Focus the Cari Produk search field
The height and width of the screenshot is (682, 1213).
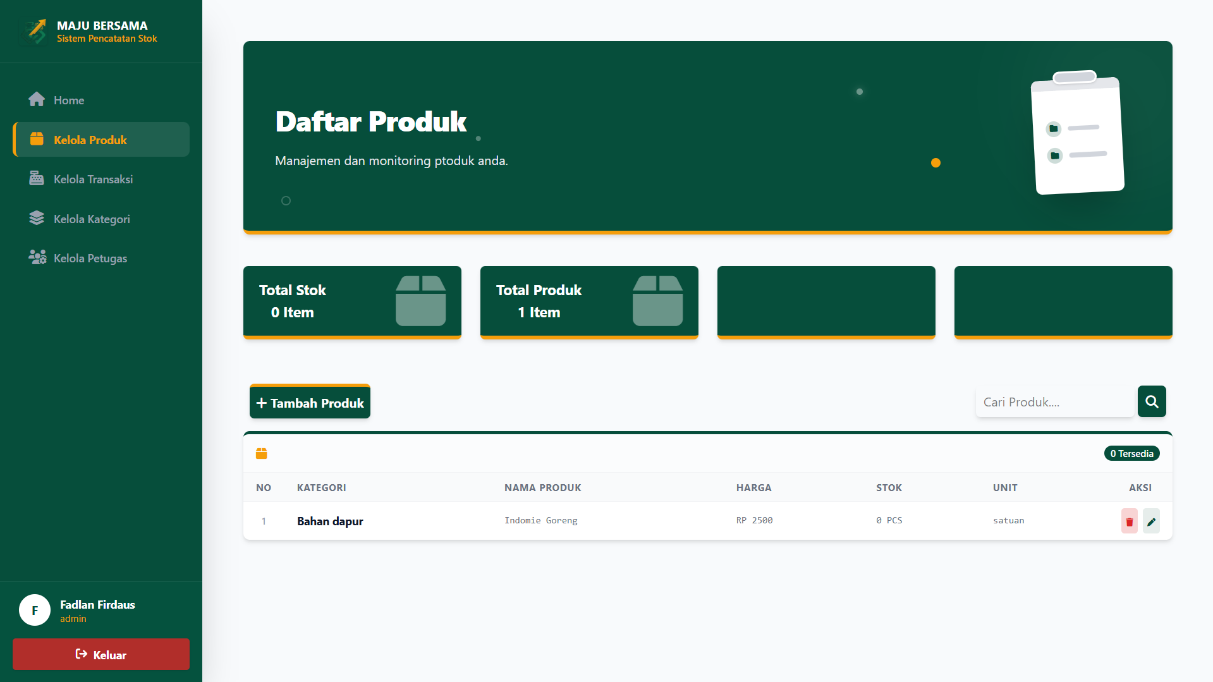click(x=1055, y=402)
